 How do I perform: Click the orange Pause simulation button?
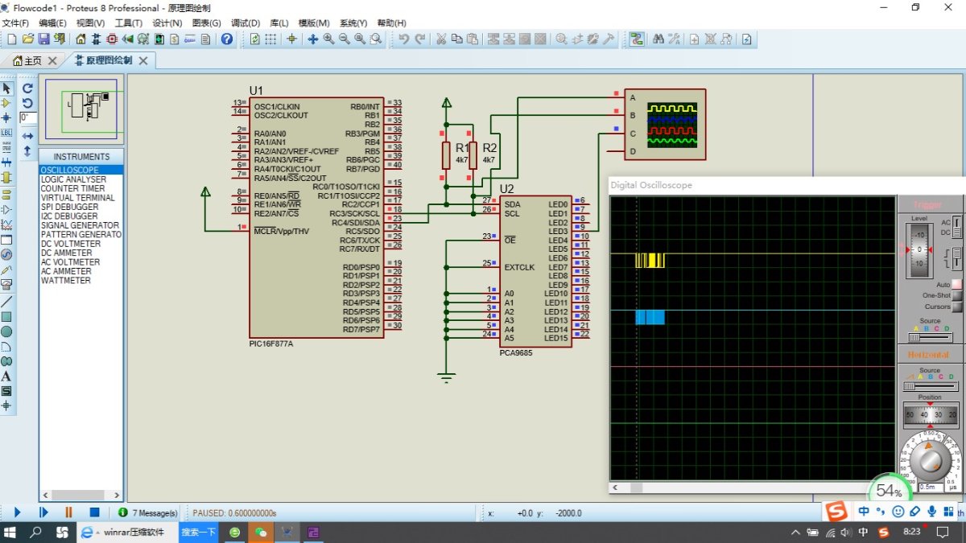click(68, 512)
